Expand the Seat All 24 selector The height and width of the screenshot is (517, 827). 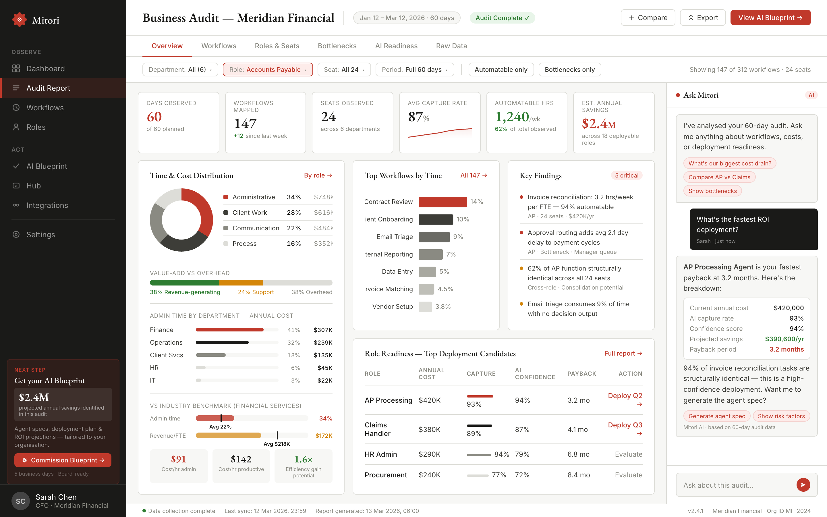[344, 70]
